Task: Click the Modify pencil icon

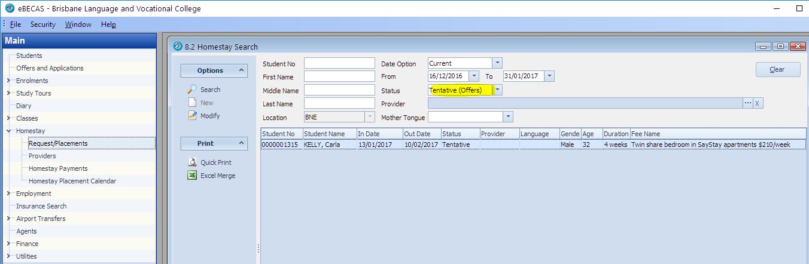Action: [192, 116]
